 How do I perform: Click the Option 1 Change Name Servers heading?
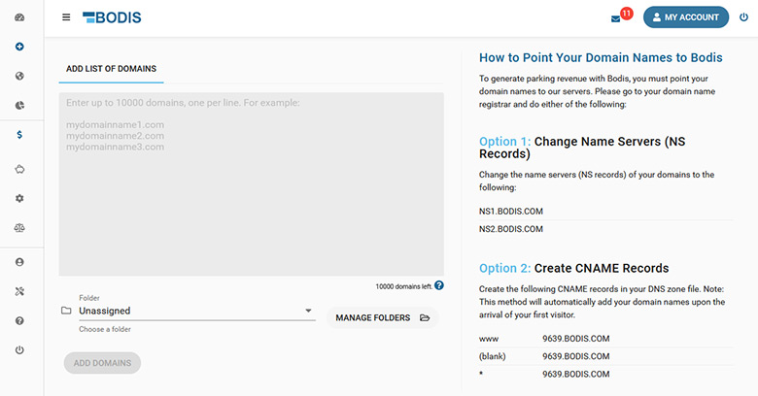coord(582,148)
